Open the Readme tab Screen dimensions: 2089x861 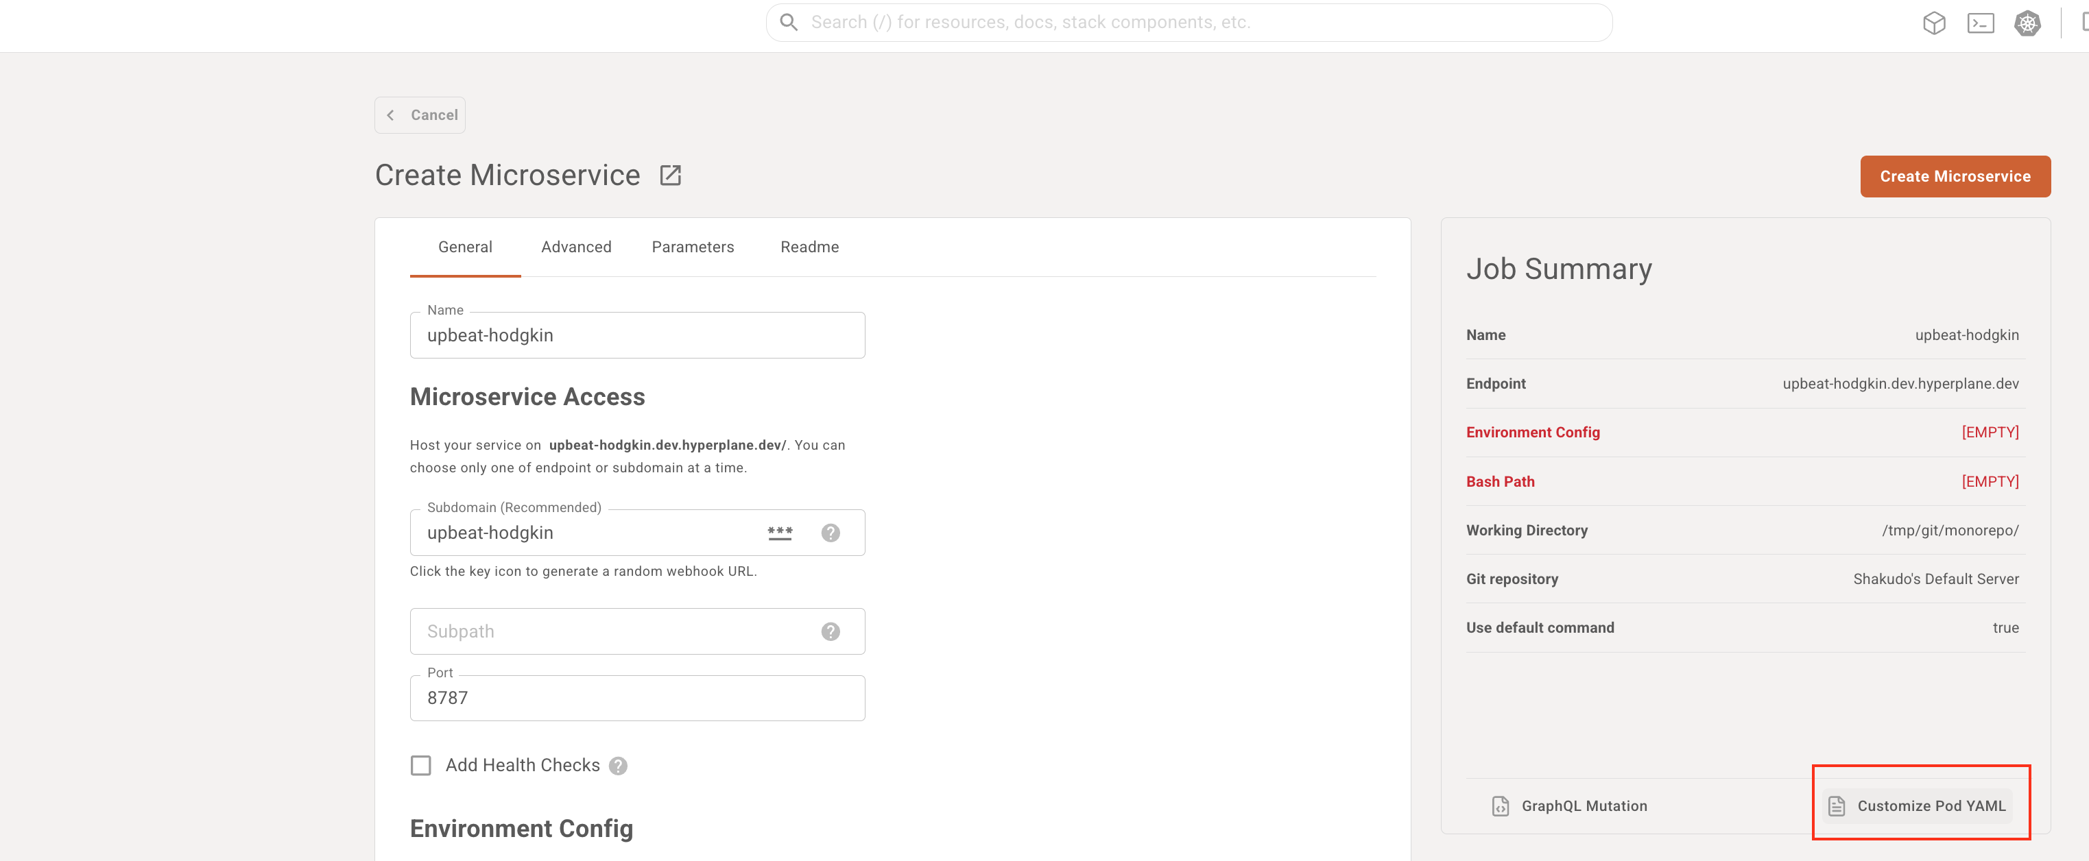tap(809, 247)
